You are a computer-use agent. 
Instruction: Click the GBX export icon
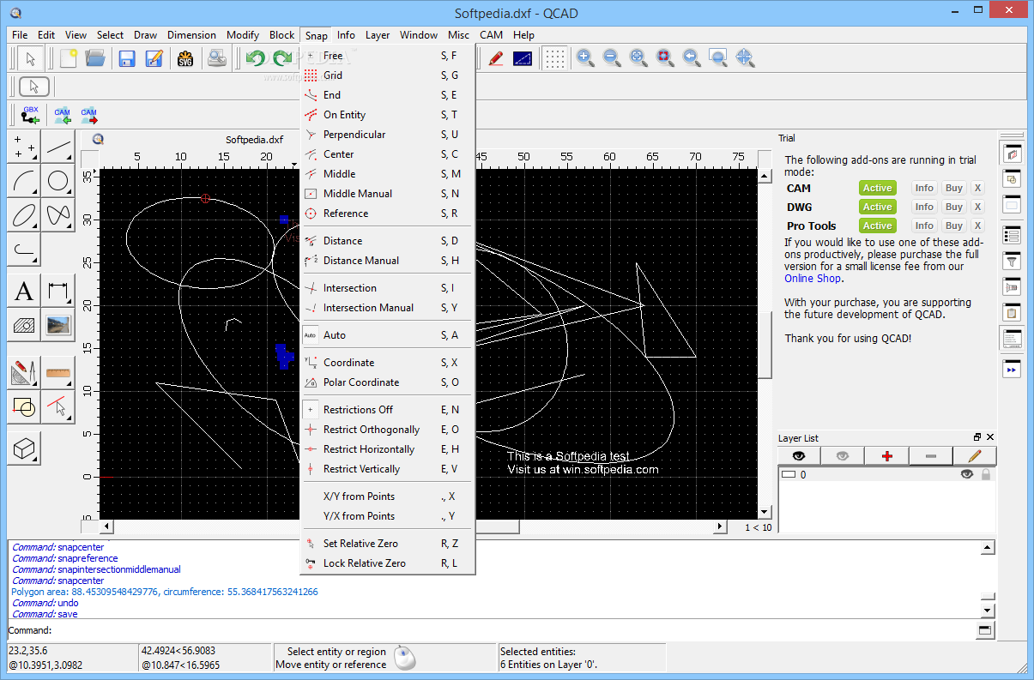tap(31, 114)
